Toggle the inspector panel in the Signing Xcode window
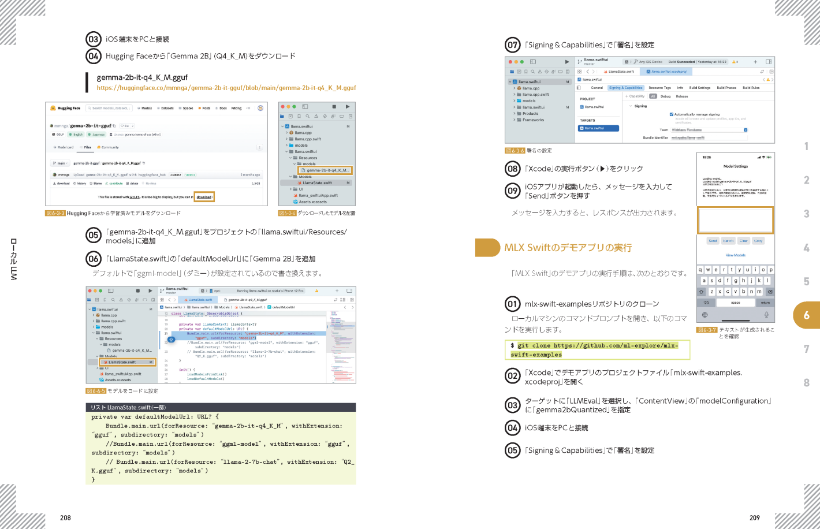Viewport: 820px width, 529px height. point(769,62)
